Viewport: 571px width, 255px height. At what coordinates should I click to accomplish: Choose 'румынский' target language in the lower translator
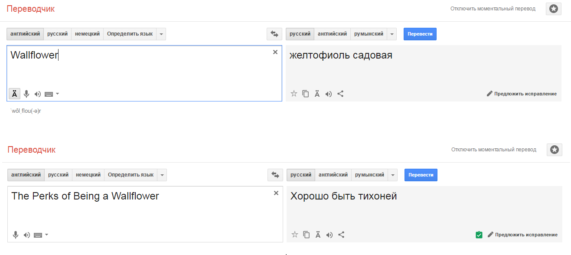point(369,175)
